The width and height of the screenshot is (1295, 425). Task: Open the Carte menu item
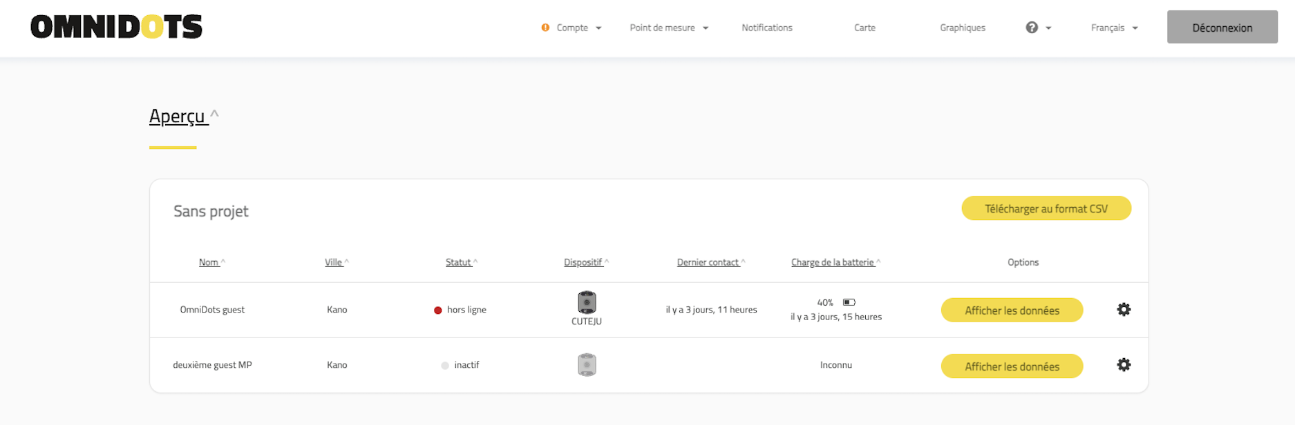tap(864, 28)
